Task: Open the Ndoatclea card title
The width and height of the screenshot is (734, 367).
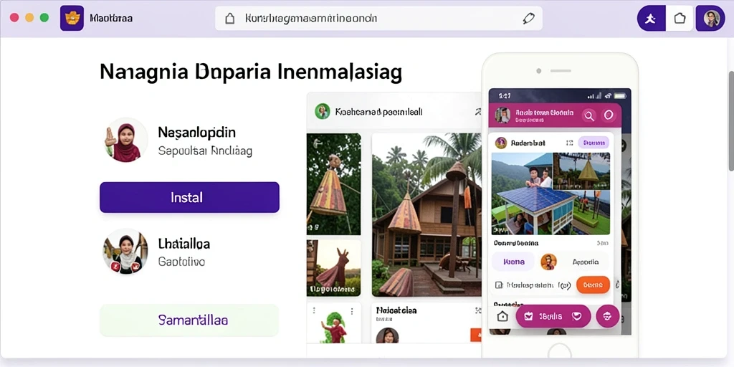Action: [396, 310]
